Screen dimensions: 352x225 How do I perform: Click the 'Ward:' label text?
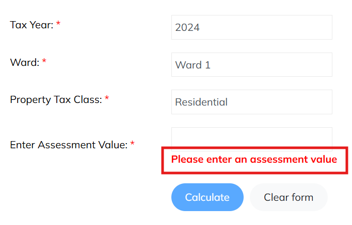25,62
